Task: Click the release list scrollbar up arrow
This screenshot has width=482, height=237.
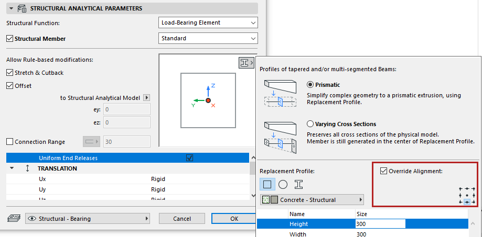Action: (x=254, y=157)
